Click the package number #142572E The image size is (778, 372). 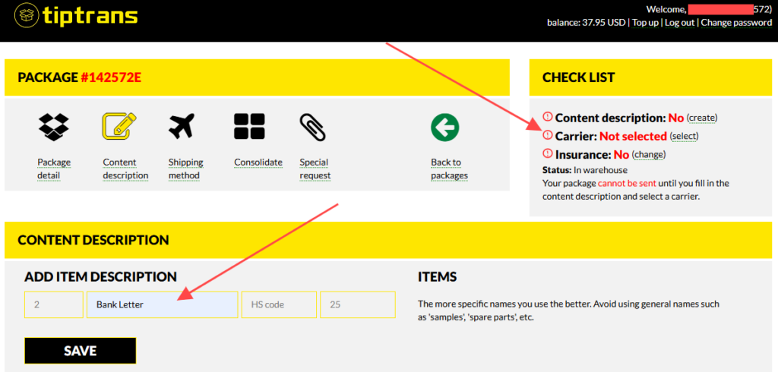(x=111, y=77)
